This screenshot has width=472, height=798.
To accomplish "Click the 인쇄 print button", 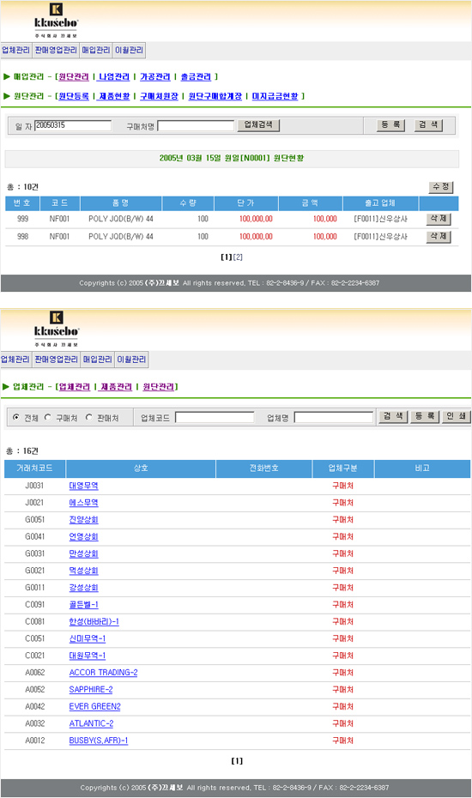I will tap(457, 417).
